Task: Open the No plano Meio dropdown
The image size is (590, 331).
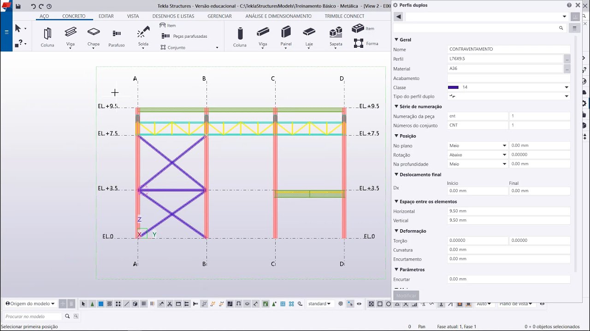Action: point(504,146)
